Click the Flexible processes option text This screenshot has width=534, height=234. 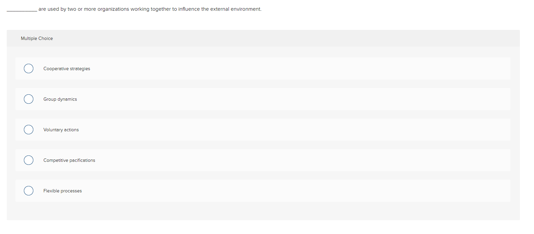(62, 191)
